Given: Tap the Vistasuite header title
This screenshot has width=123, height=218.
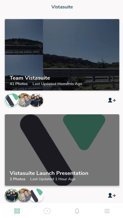Looking at the screenshot, I should (x=62, y=7).
